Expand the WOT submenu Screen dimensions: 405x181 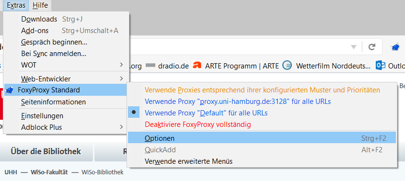pos(66,65)
